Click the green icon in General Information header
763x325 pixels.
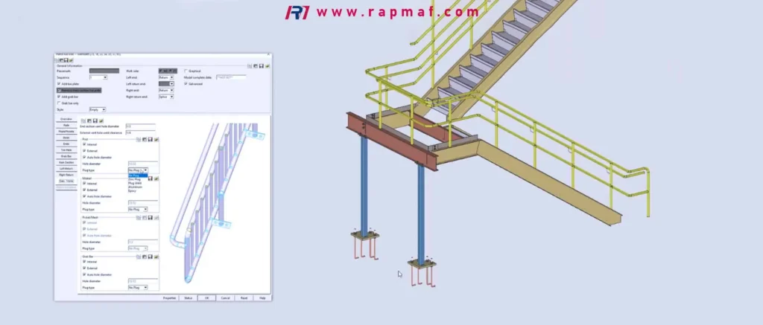[267, 66]
